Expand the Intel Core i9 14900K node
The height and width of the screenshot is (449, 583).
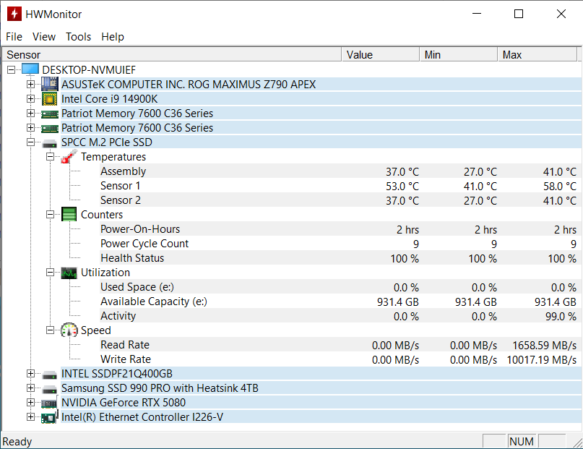click(x=31, y=98)
